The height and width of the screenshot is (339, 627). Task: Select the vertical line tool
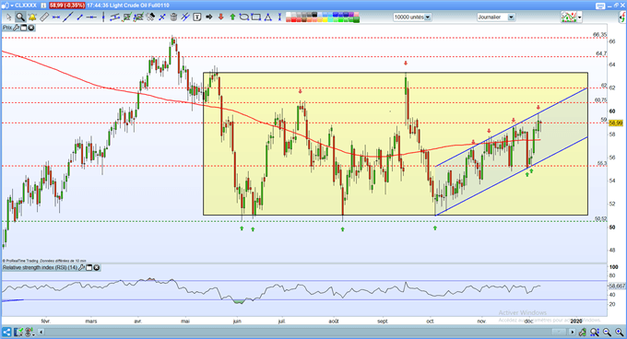point(103,18)
